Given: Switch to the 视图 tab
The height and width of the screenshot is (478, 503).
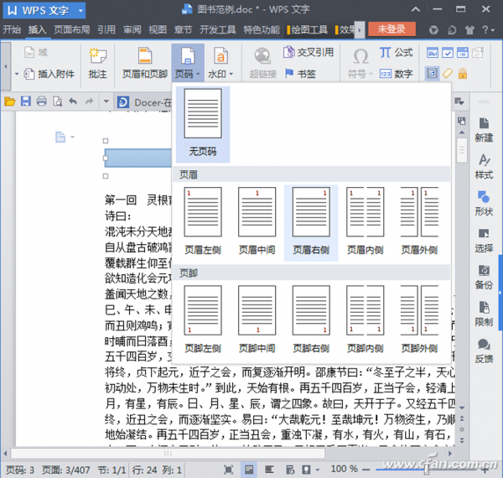Looking at the screenshot, I should [158, 29].
